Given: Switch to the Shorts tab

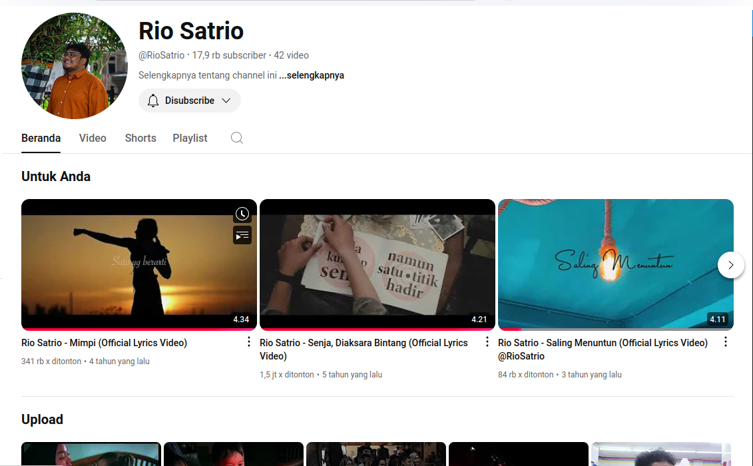Looking at the screenshot, I should coord(140,138).
